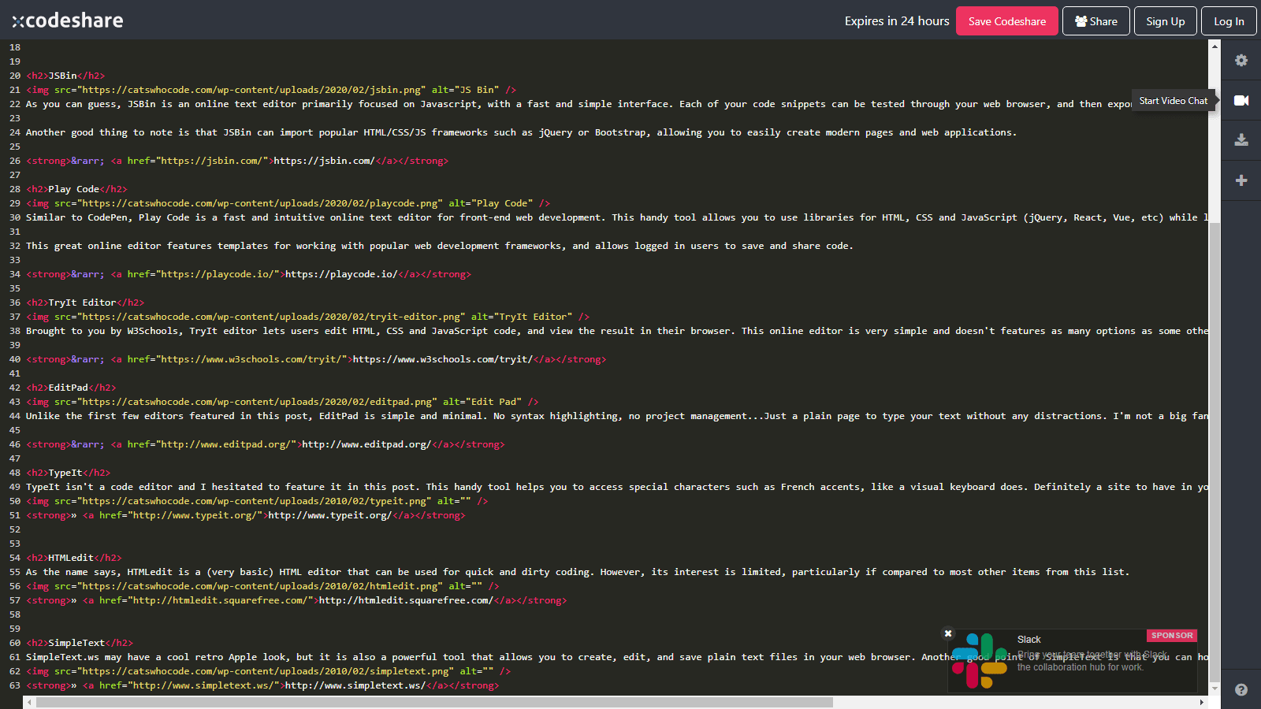Open help question mark icon
This screenshot has height=709, width=1261.
pos(1241,689)
